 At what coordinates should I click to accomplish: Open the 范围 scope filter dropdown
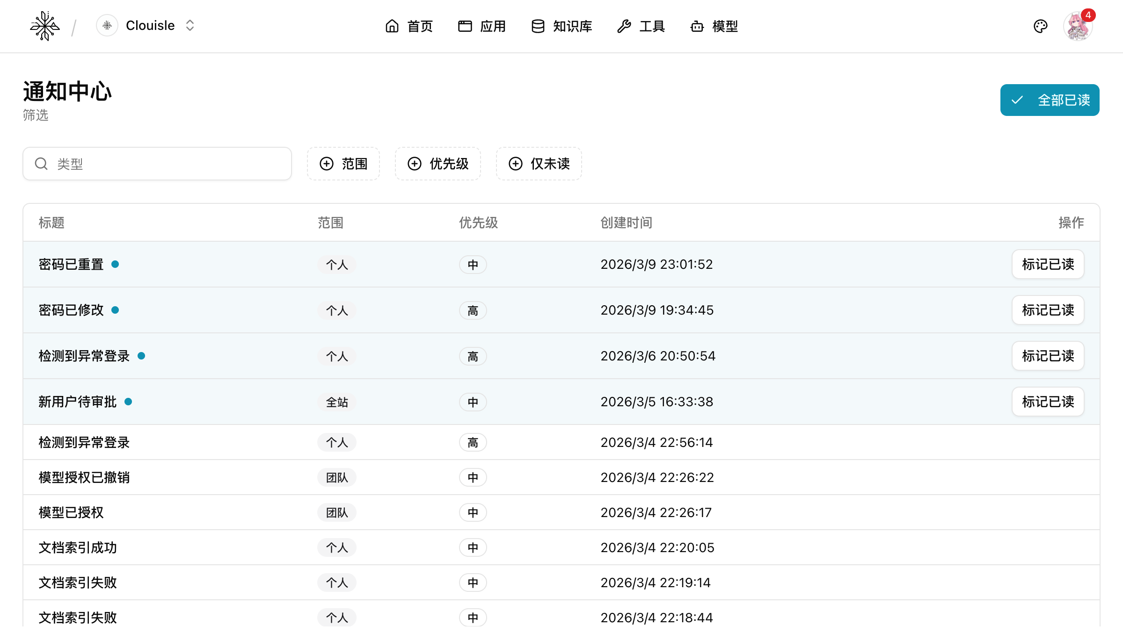point(343,164)
